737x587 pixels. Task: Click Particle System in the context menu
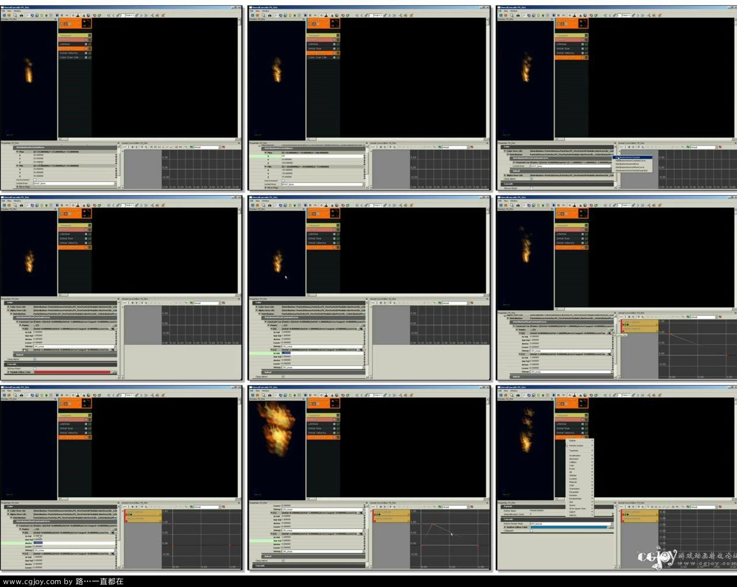[x=580, y=445]
